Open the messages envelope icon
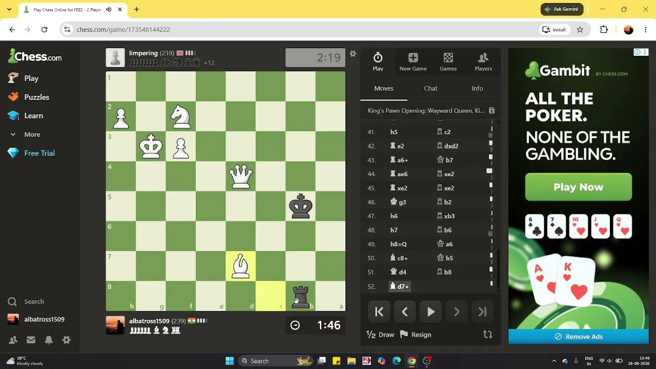 (31, 340)
